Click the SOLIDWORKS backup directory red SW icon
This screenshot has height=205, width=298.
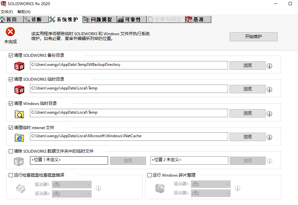pyautogui.click(x=19, y=66)
